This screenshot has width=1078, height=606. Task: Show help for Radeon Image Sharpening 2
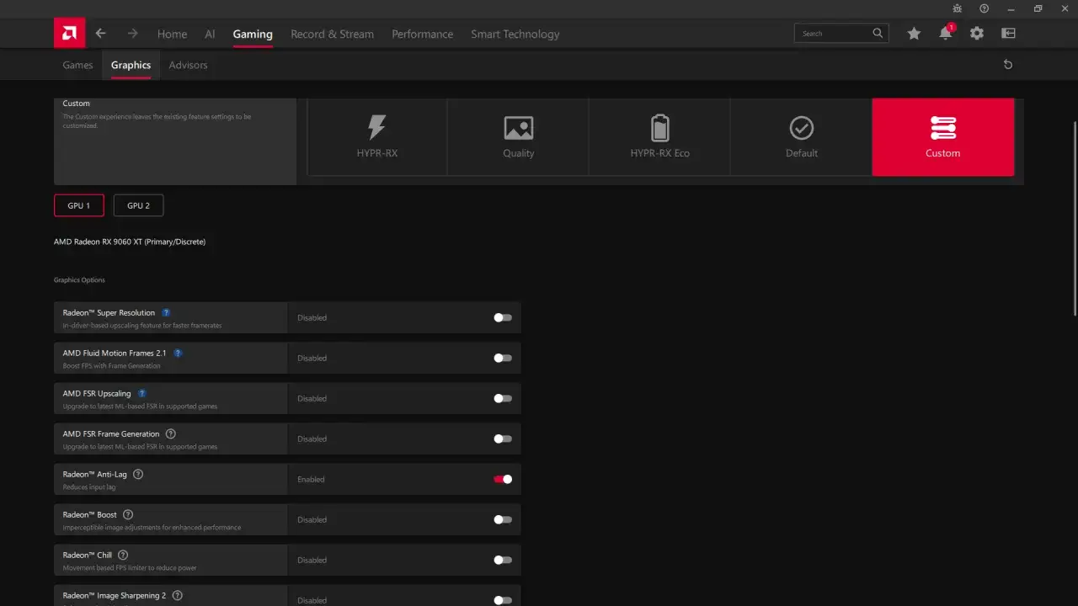[x=178, y=596]
